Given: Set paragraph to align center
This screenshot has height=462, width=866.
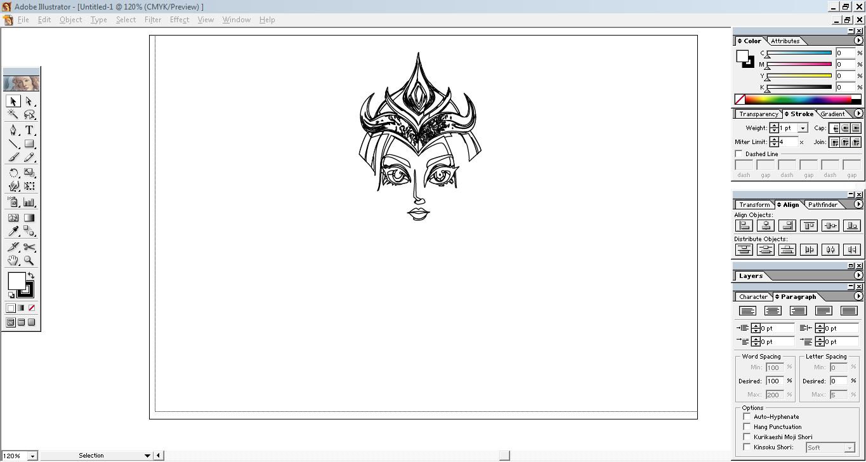Looking at the screenshot, I should click(773, 311).
